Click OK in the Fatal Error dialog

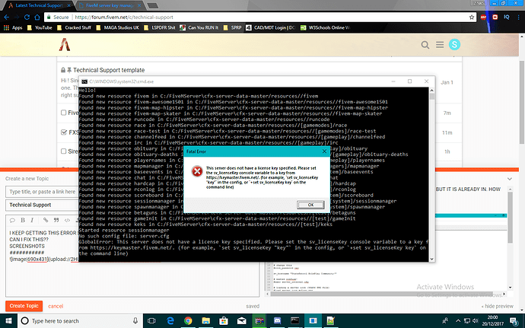coord(310,205)
